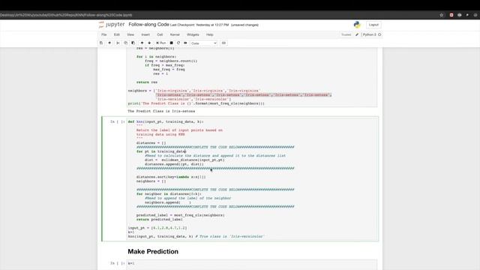Open the Cell menu
This screenshot has height=270, width=480.
click(x=160, y=34)
